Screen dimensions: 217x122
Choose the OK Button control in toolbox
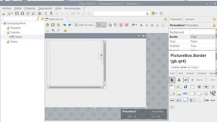coord(206,87)
